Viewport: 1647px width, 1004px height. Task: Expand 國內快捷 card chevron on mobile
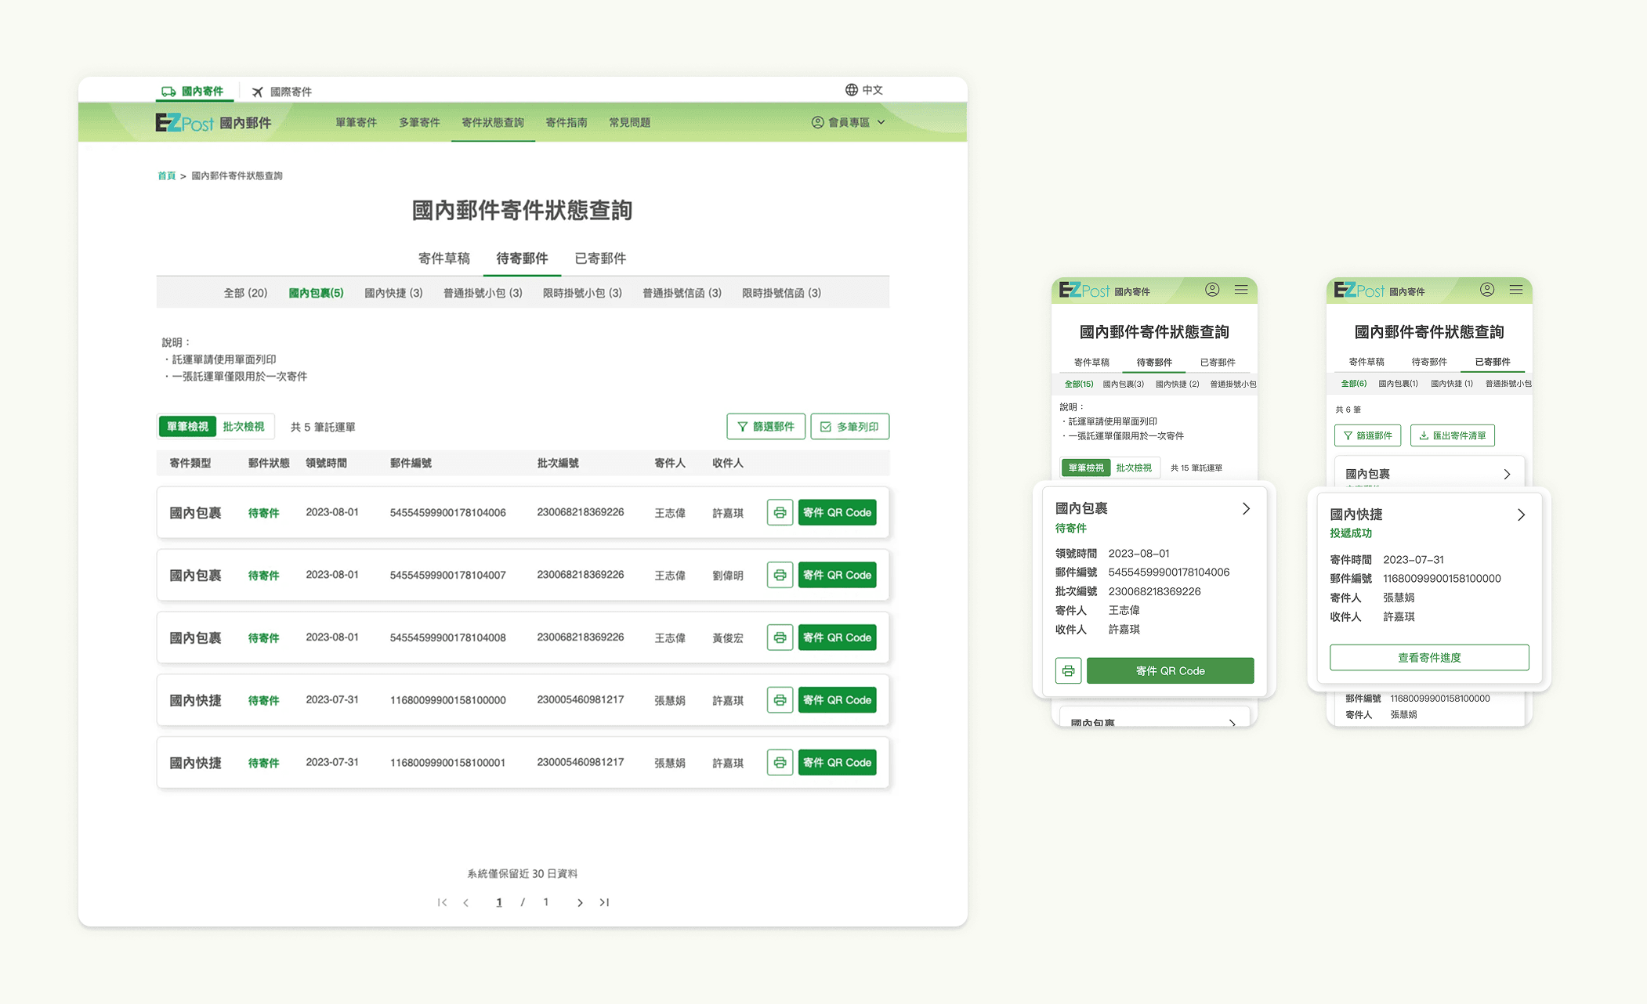tap(1521, 515)
